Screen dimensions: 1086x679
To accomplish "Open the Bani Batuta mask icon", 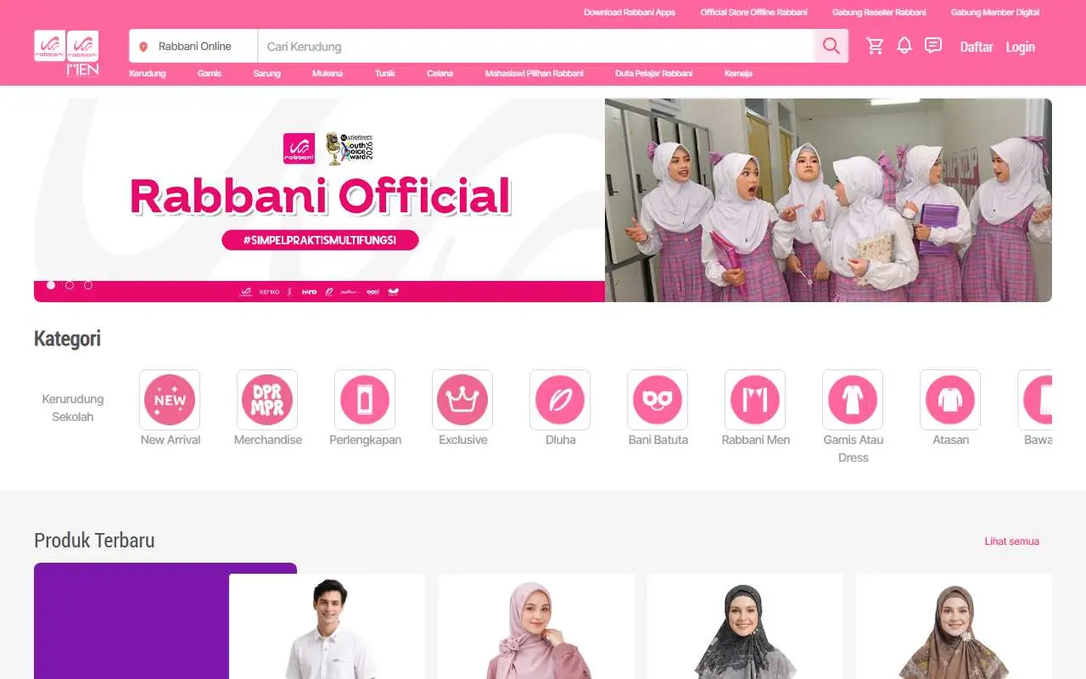I will 658,400.
